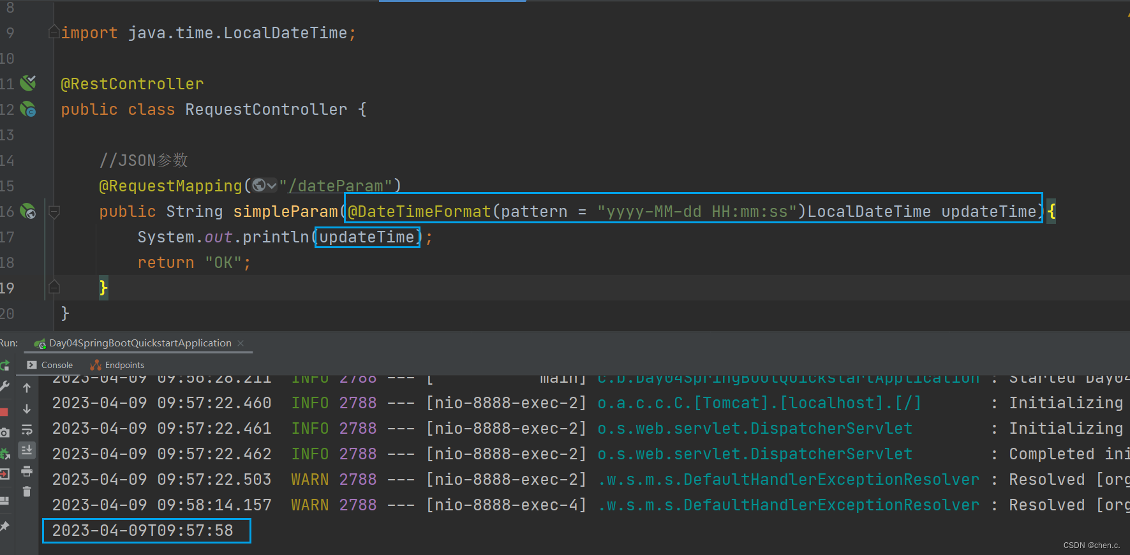
Task: Open the Restore Layout icon
Action: tap(4, 501)
